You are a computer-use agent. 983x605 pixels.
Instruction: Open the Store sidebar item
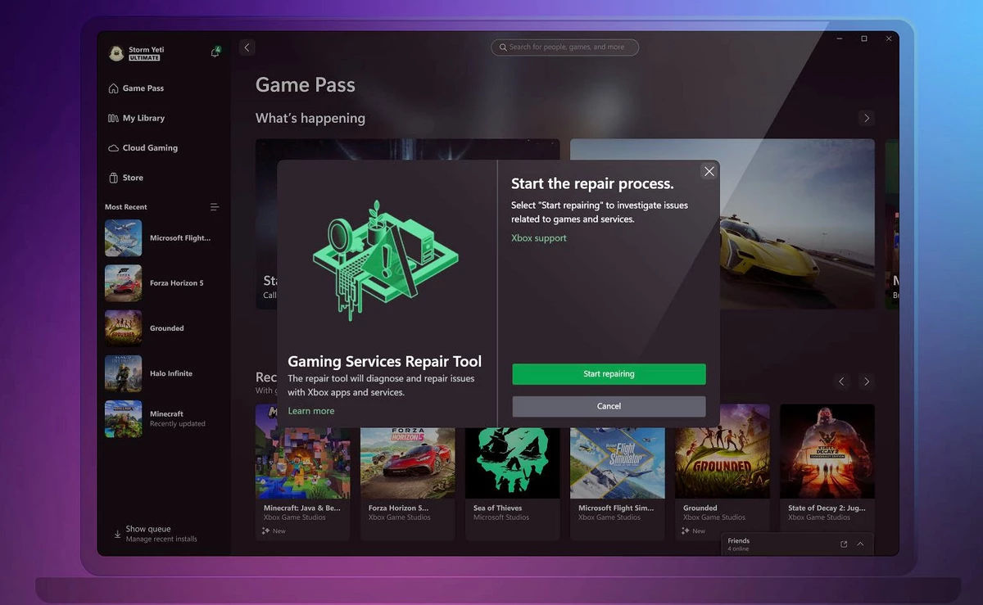click(125, 178)
